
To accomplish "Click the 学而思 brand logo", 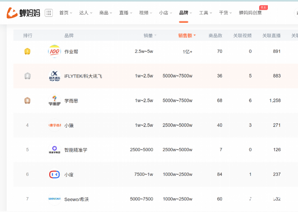I will pos(54,100).
